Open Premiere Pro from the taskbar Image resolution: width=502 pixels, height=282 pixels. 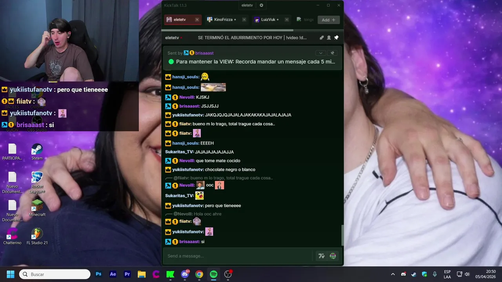127,274
